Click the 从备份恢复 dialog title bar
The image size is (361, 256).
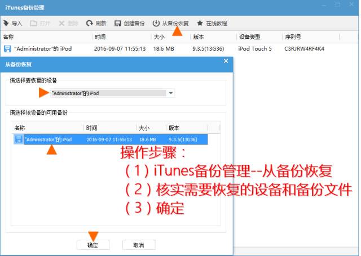[x=117, y=64]
